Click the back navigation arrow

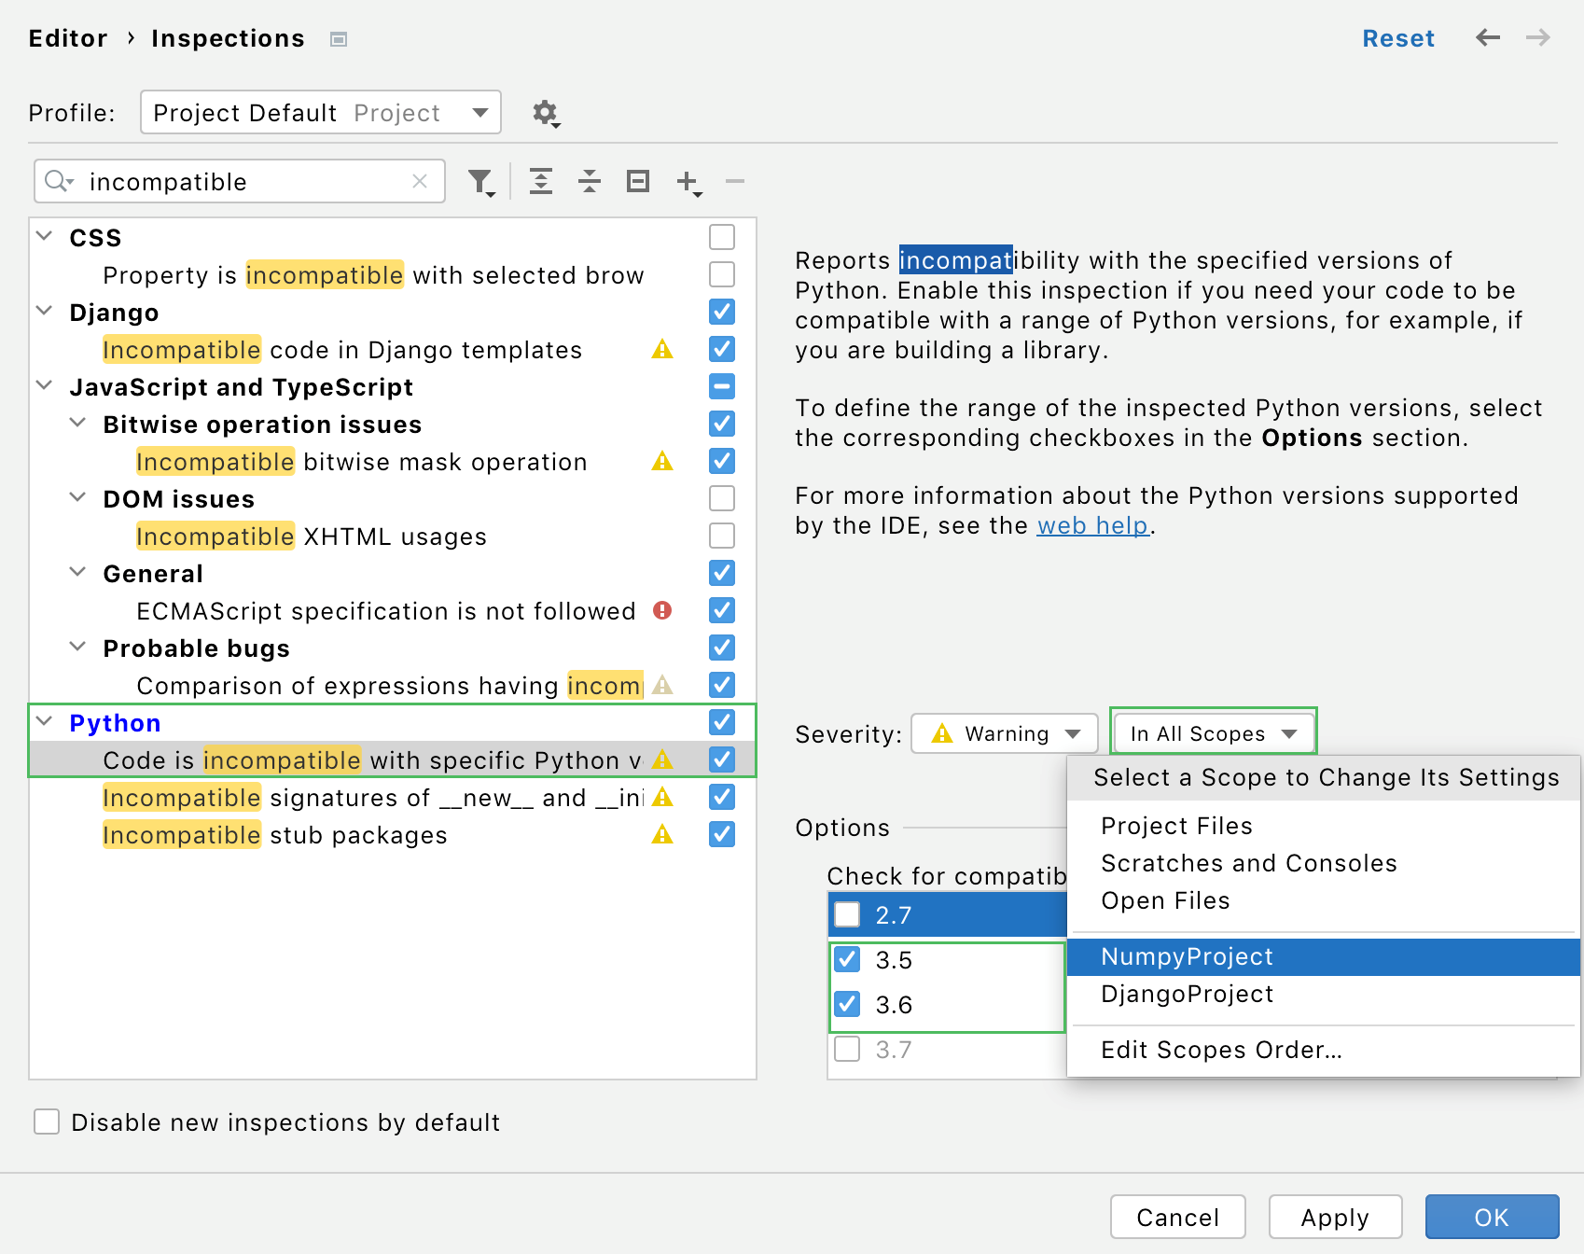point(1487,38)
